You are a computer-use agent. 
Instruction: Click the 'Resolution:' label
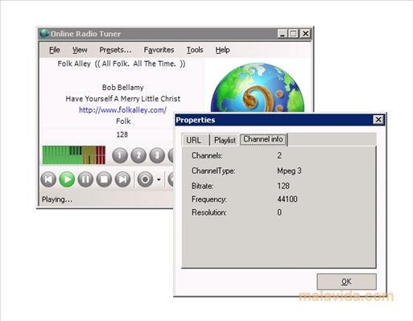pyautogui.click(x=209, y=212)
